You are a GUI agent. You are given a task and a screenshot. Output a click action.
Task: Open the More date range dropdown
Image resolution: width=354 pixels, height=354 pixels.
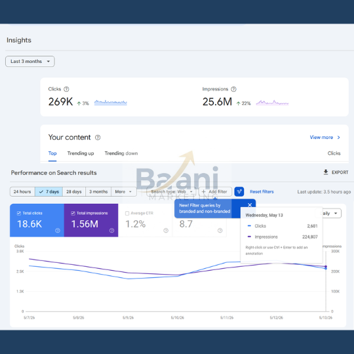pyautogui.click(x=124, y=191)
